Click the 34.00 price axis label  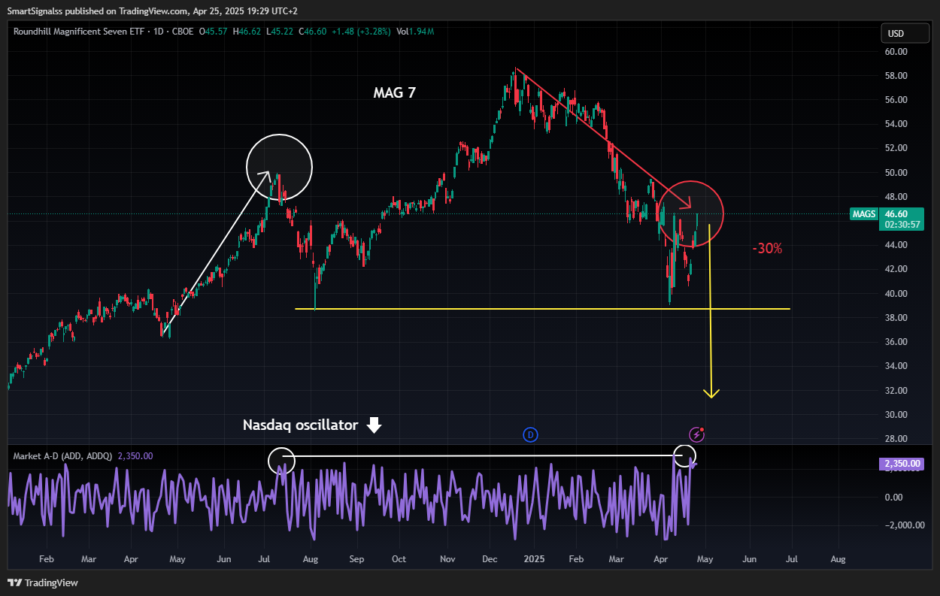[896, 366]
